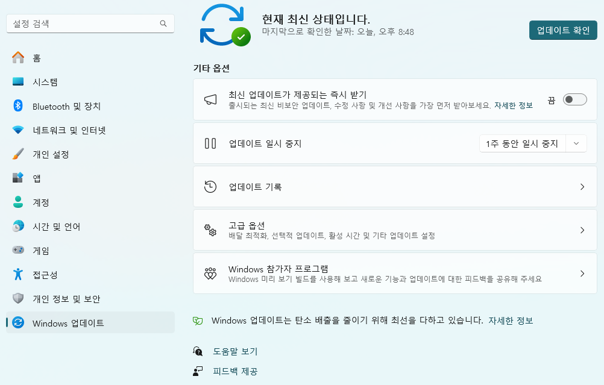
Task: Click the 게임 label in the sidebar
Action: coord(41,251)
